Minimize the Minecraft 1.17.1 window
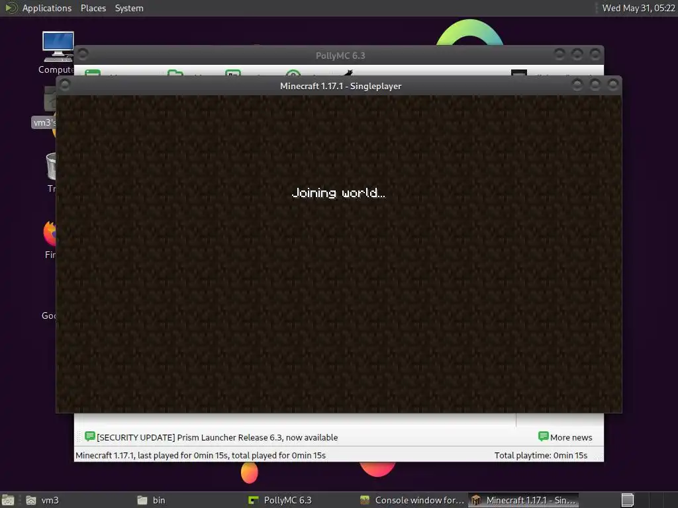Viewport: 678px width, 508px height. click(577, 85)
